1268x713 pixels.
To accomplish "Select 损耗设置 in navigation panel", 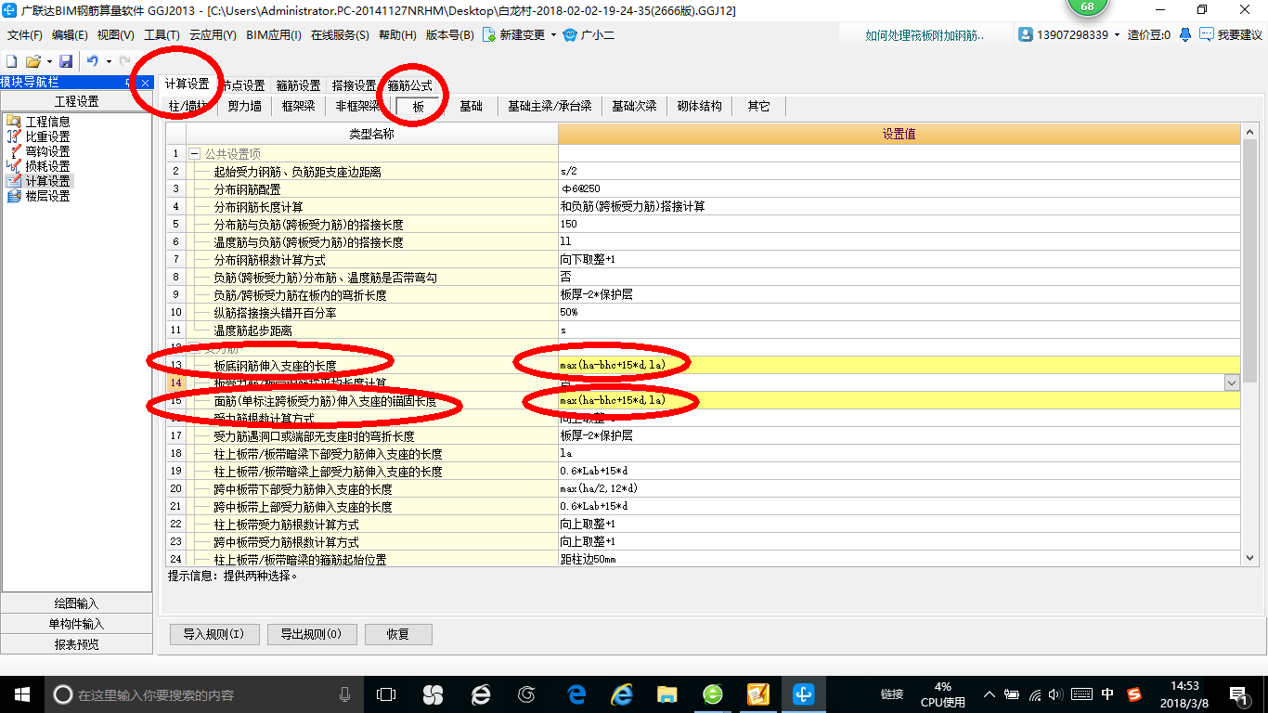I will click(47, 166).
